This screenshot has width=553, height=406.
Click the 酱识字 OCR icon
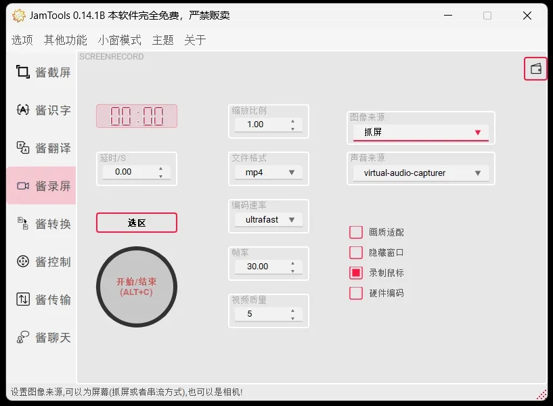[23, 110]
